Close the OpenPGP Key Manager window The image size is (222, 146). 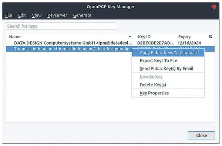(x=214, y=7)
